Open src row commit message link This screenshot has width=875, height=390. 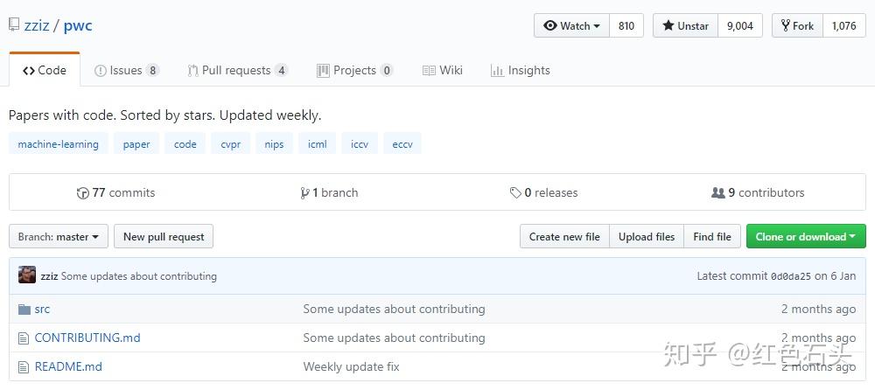(x=394, y=309)
